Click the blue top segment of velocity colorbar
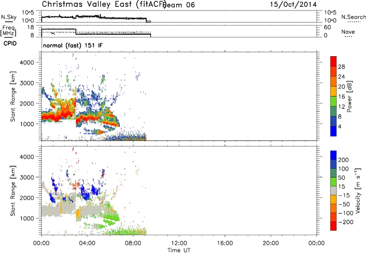 [334, 155]
